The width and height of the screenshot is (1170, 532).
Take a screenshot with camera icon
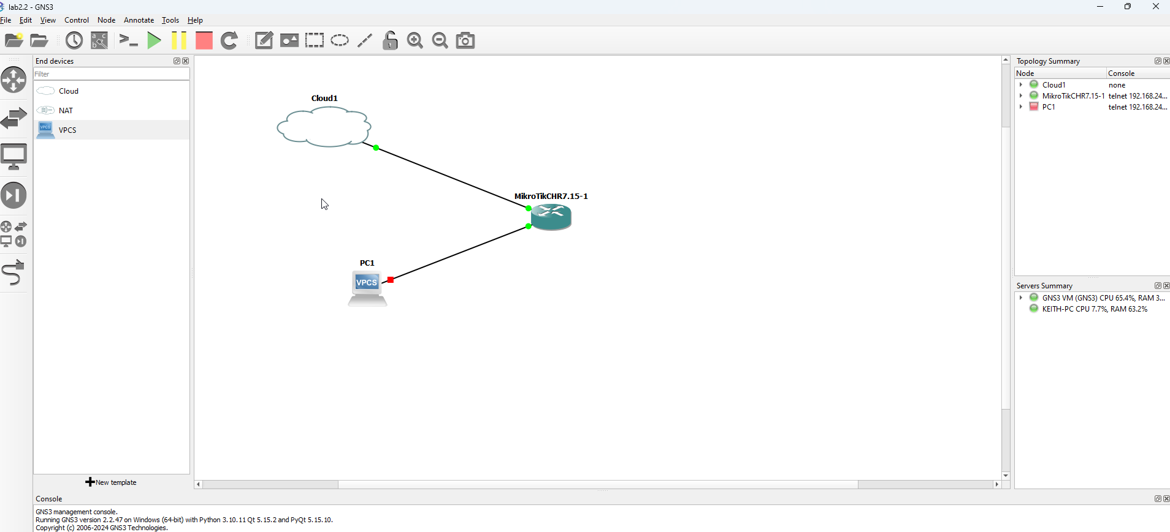466,40
